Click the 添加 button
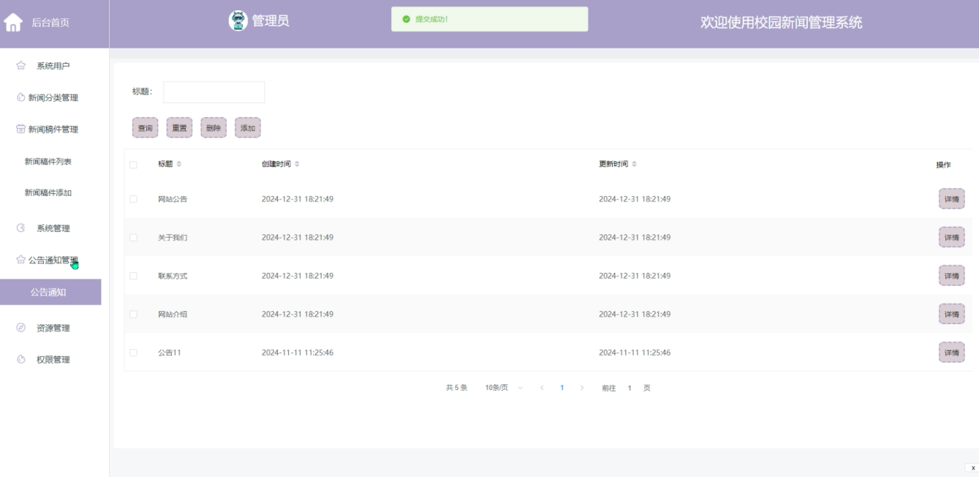 point(248,128)
